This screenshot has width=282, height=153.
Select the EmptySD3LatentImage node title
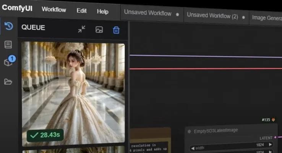tap(216, 131)
